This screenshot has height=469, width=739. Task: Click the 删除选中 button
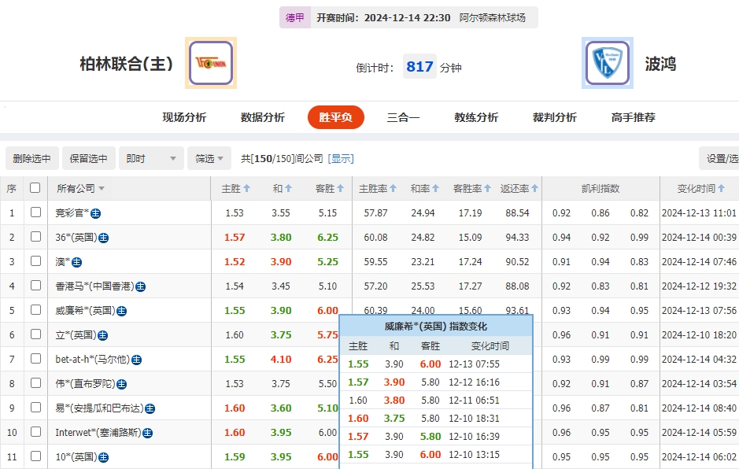(x=31, y=158)
